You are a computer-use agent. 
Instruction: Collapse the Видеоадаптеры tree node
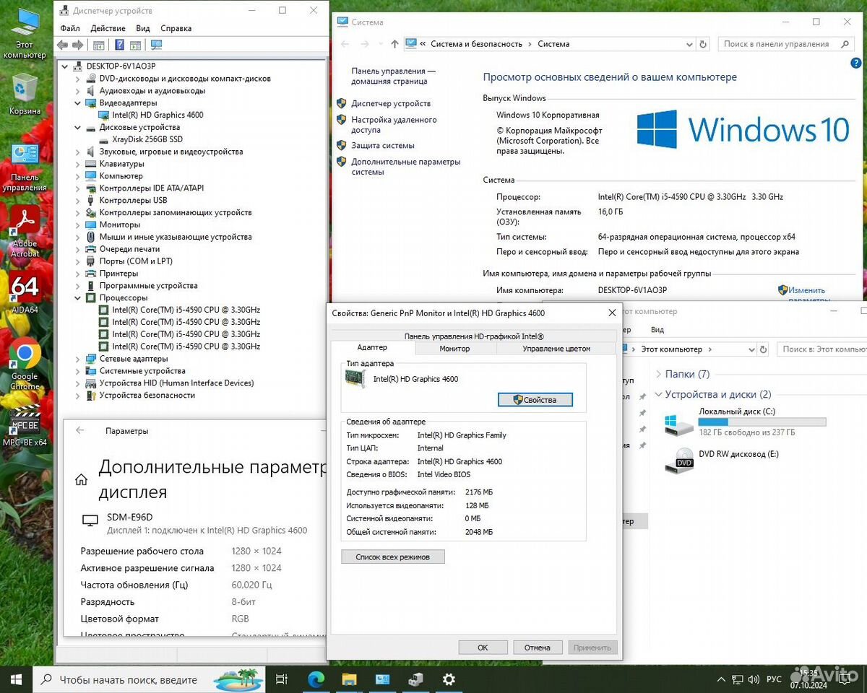tap(78, 103)
